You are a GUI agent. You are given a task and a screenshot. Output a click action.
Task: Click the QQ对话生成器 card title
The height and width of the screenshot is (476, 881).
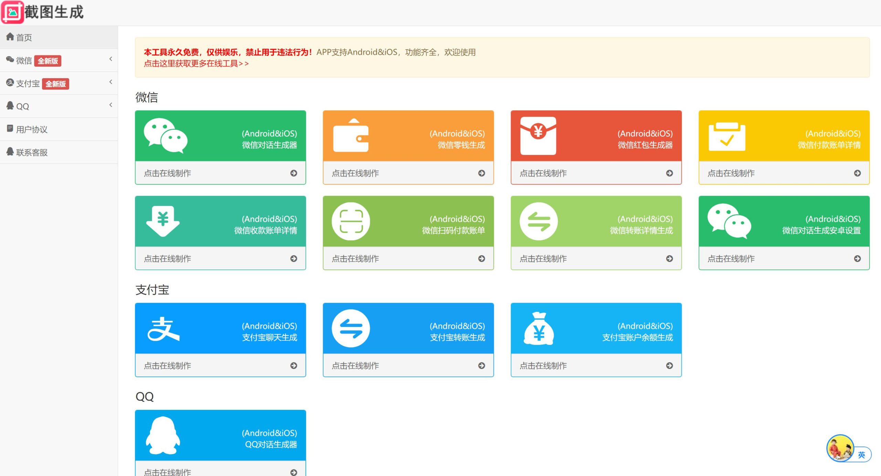pyautogui.click(x=271, y=444)
